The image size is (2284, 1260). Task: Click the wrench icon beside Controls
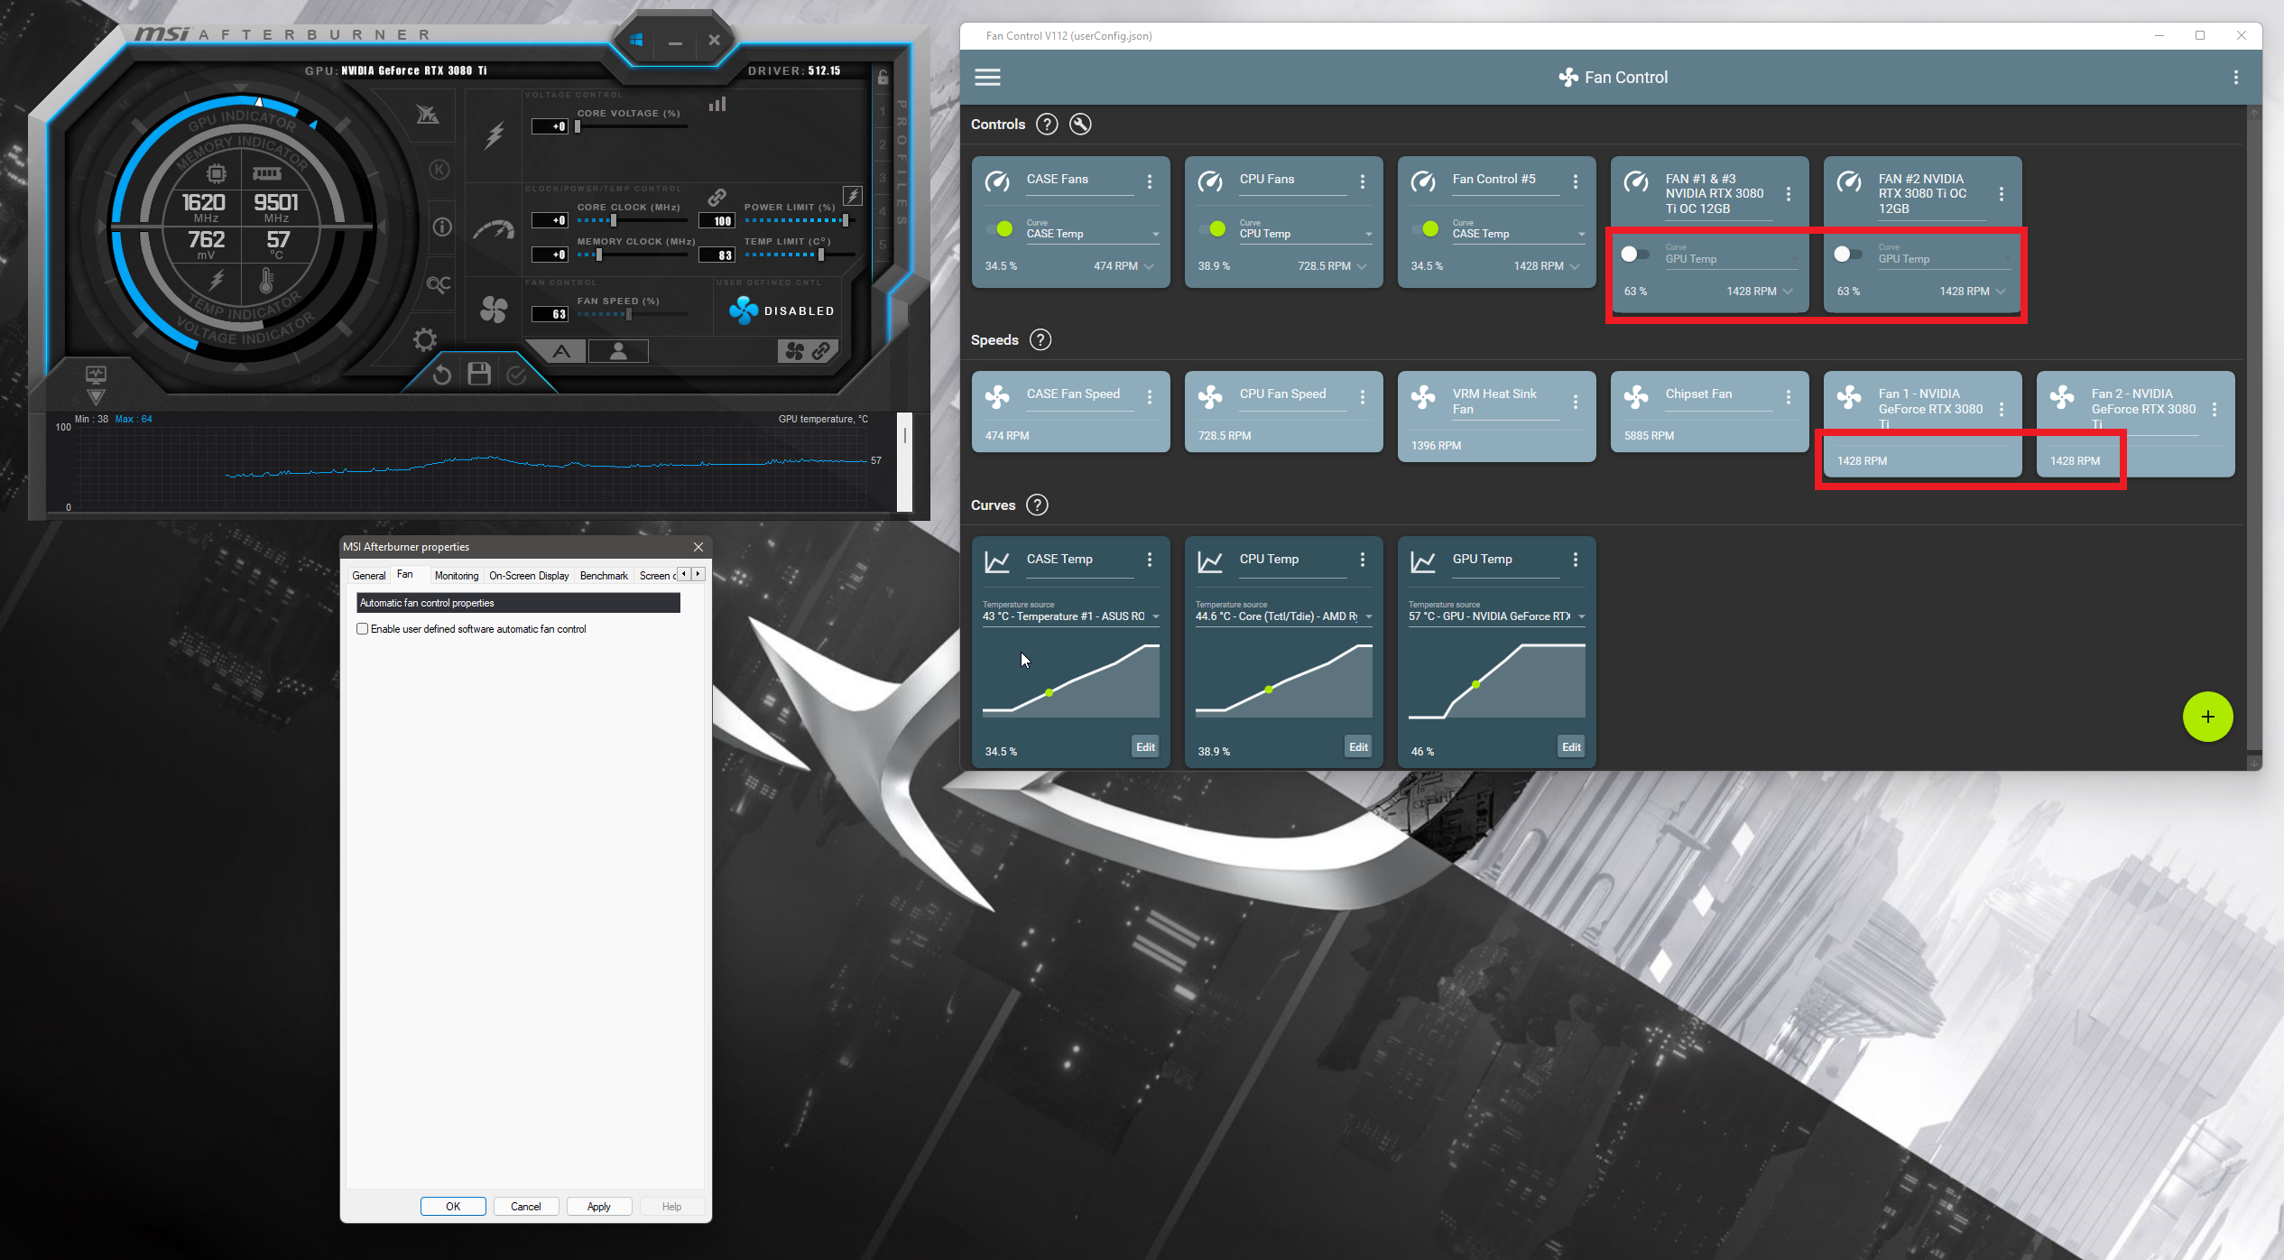point(1080,125)
